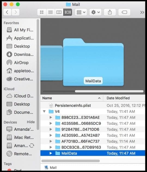Click the large MailData folder preview
This screenshot has height=172, width=147.
point(93,62)
